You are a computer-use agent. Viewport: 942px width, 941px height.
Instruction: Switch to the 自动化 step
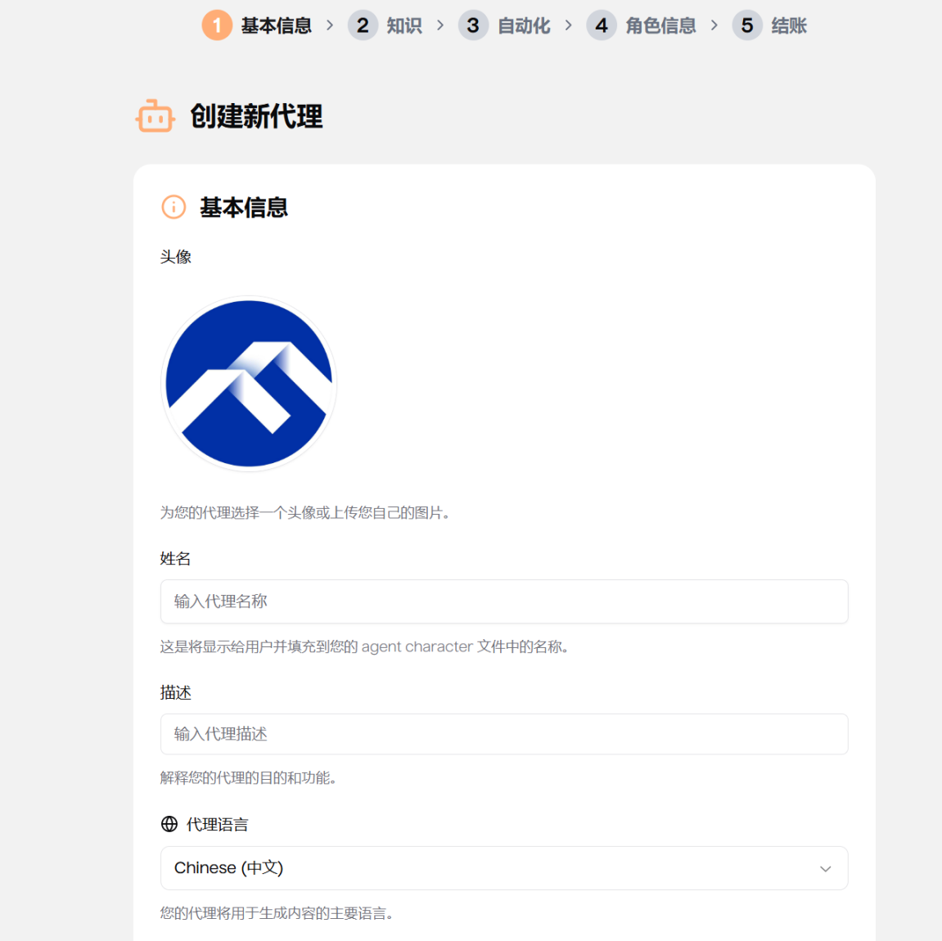click(x=524, y=26)
